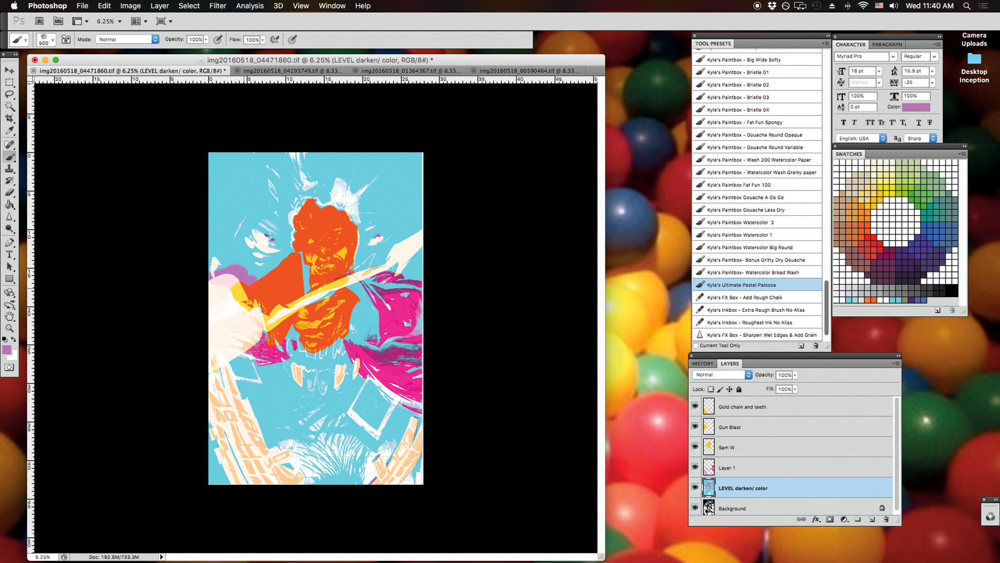The height and width of the screenshot is (563, 1000).
Task: Select Kyle's Paintbox Fat Fun 100 preset
Action: [x=757, y=185]
